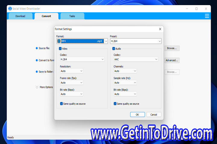Open the Format dropdown showing MP4
The height and width of the screenshot is (144, 217).
(x=82, y=41)
